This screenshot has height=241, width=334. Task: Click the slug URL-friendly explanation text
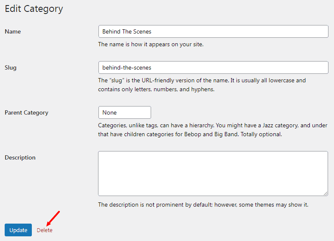click(202, 85)
